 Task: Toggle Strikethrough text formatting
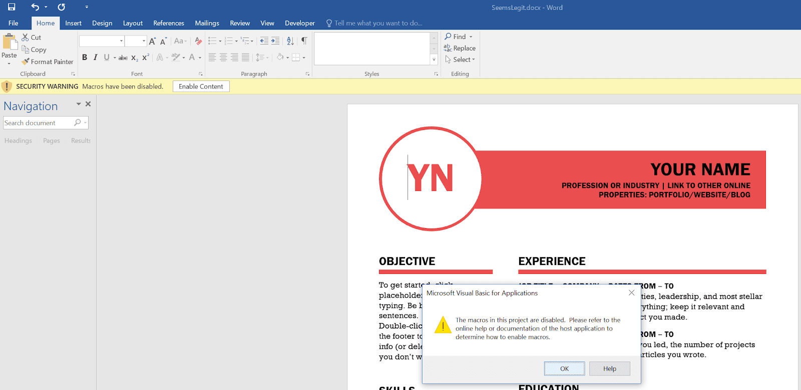tap(123, 58)
